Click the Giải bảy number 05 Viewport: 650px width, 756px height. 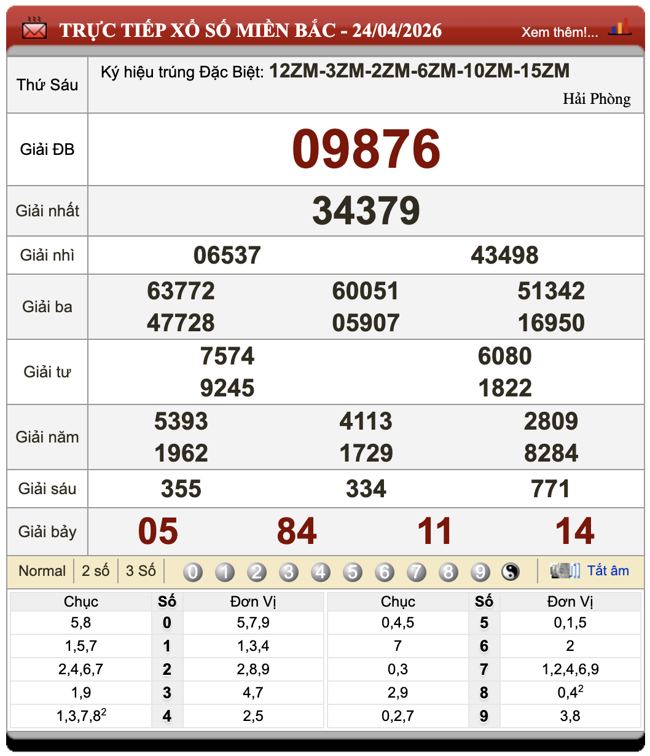point(157,531)
